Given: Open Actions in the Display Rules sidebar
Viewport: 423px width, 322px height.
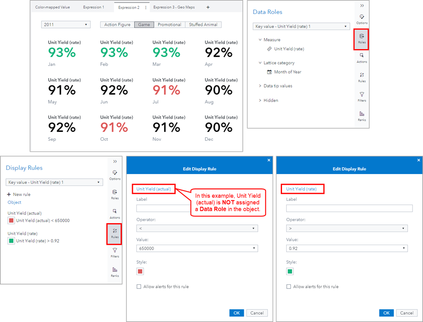Looking at the screenshot, I should pos(115,213).
